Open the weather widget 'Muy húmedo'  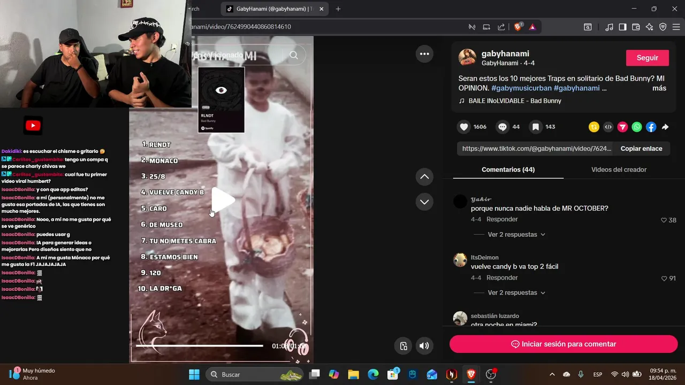click(32, 374)
